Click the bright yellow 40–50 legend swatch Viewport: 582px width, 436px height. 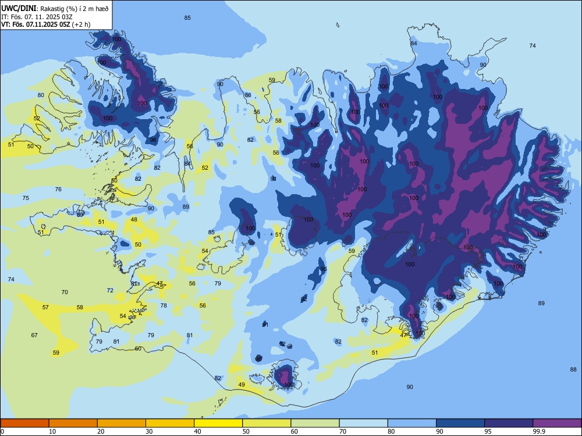[218, 423]
